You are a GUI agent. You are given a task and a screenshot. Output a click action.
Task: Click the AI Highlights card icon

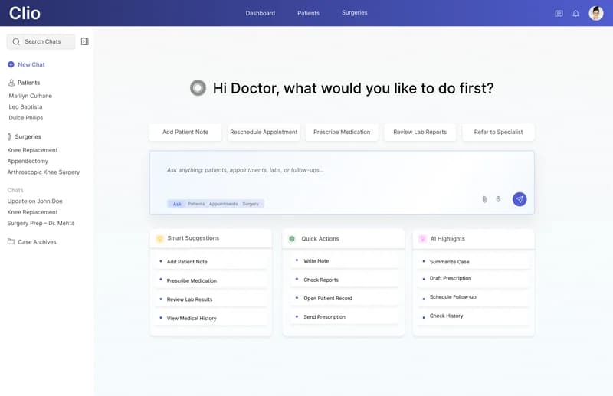click(422, 239)
